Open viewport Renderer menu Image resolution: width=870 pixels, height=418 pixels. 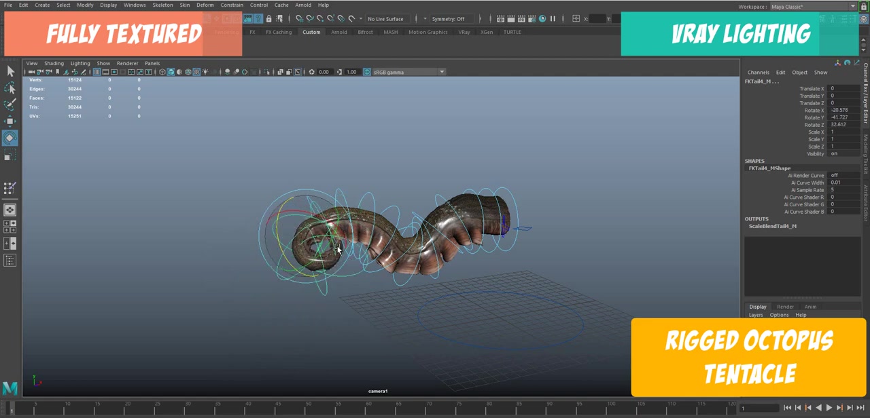[x=127, y=63]
